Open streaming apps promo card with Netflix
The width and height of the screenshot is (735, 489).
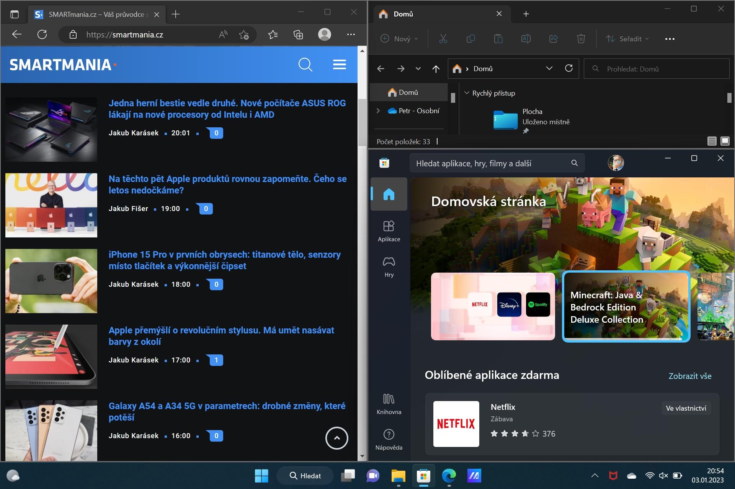(x=493, y=306)
